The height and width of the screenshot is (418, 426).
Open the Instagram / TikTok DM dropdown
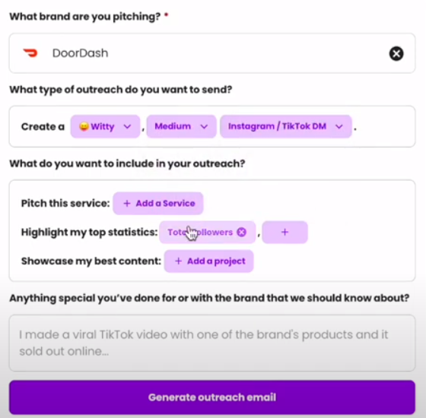(x=286, y=126)
